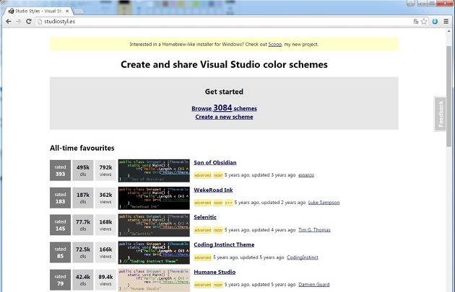The image size is (455, 292).
Task: Click the advanced tag on Son of Obsidian
Action: 202,175
